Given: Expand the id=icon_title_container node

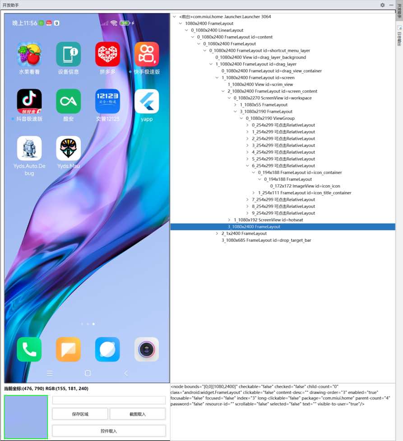Looking at the screenshot, I should coord(254,192).
